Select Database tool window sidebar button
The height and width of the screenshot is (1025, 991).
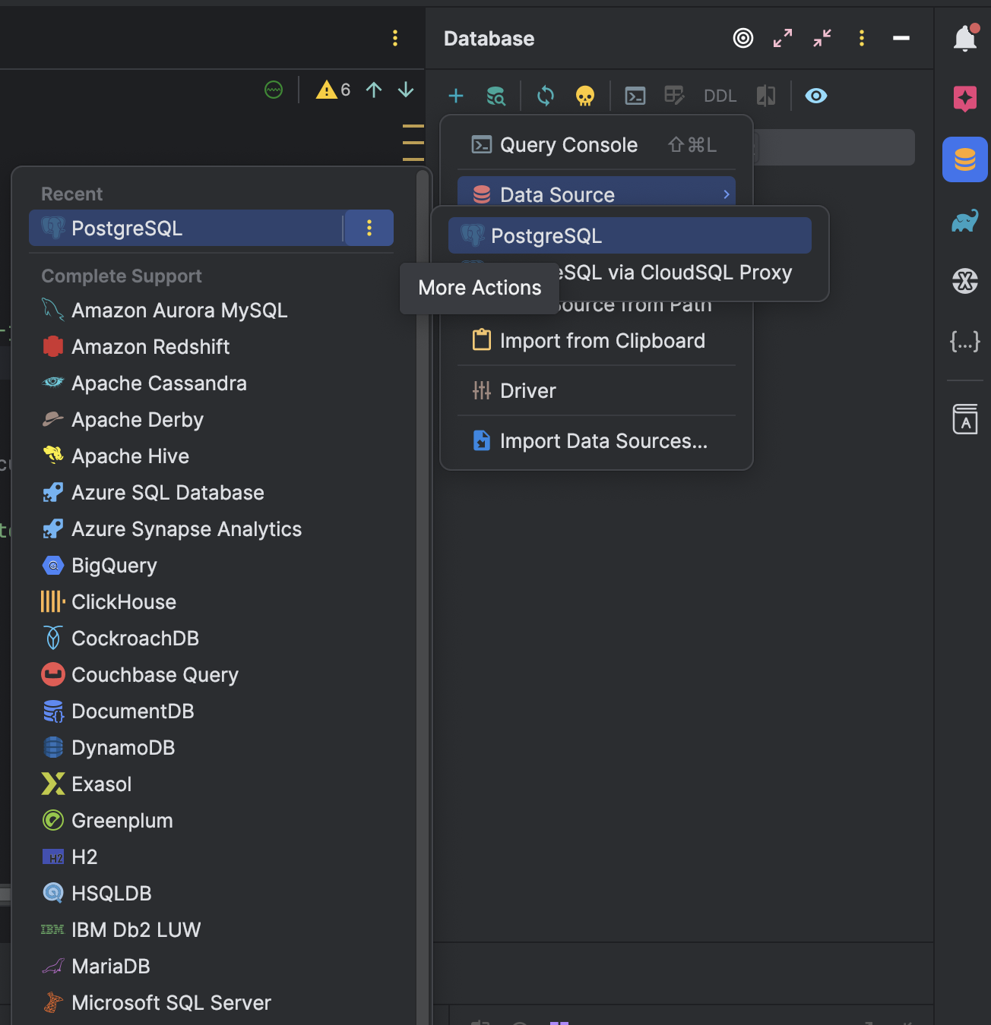[965, 159]
